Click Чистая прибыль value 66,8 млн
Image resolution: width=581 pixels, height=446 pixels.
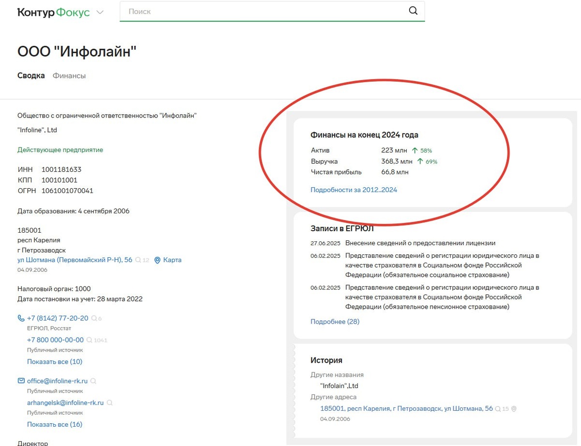[x=395, y=172]
